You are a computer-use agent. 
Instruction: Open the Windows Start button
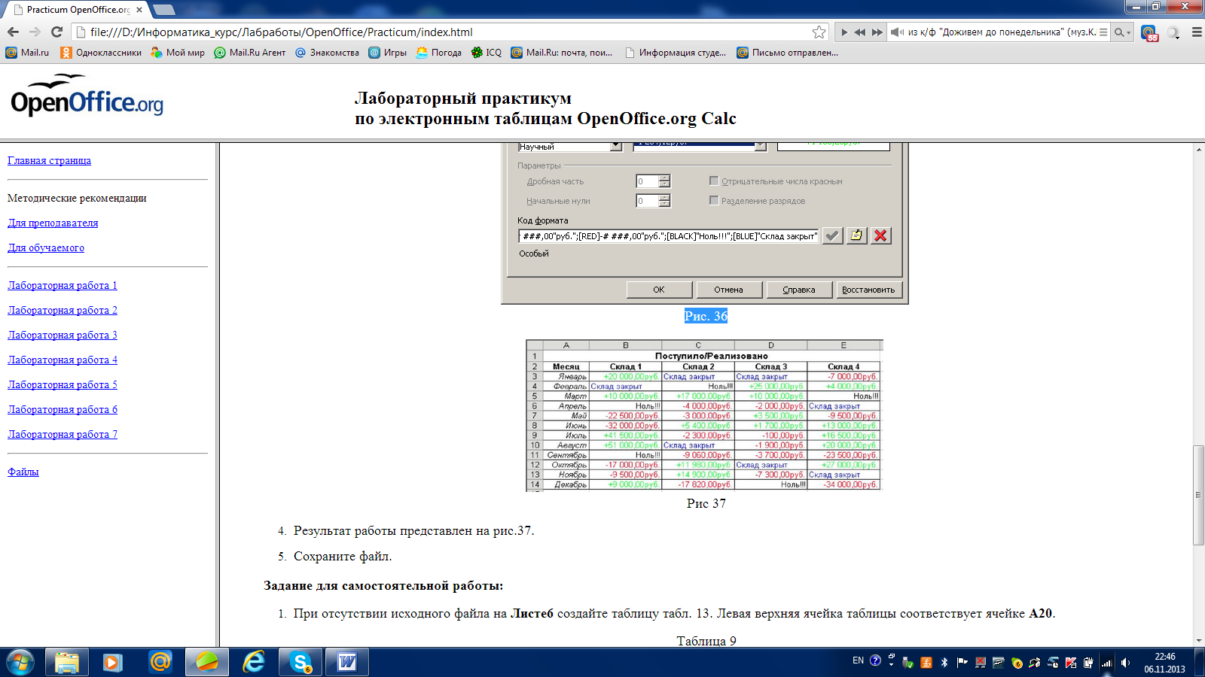tap(20, 662)
